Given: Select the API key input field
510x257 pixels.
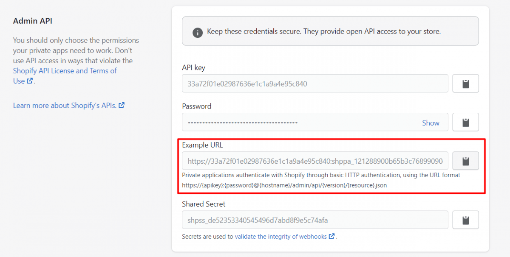Looking at the screenshot, I should tap(315, 83).
